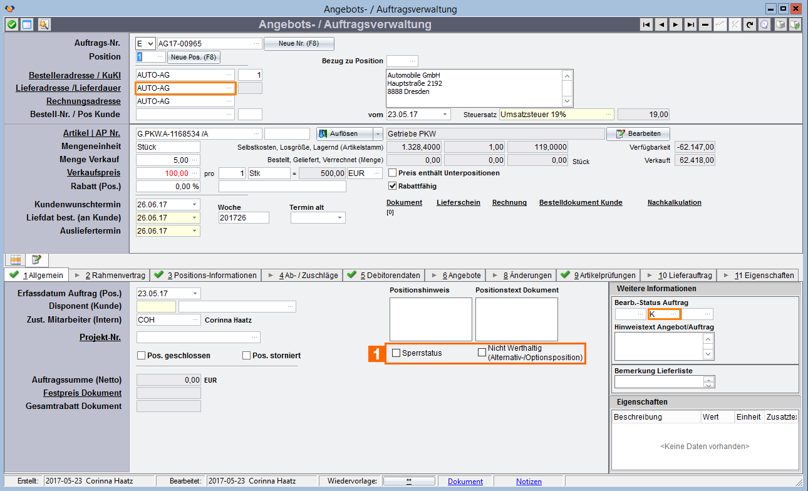Click the printer icon with green arrow

tap(795, 24)
